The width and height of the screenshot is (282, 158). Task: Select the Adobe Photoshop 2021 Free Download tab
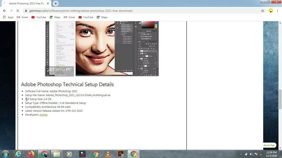(x=26, y=4)
